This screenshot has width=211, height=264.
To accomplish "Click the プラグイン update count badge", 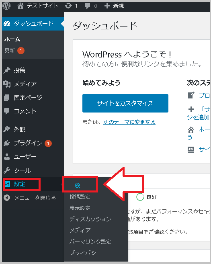I will [48, 143].
